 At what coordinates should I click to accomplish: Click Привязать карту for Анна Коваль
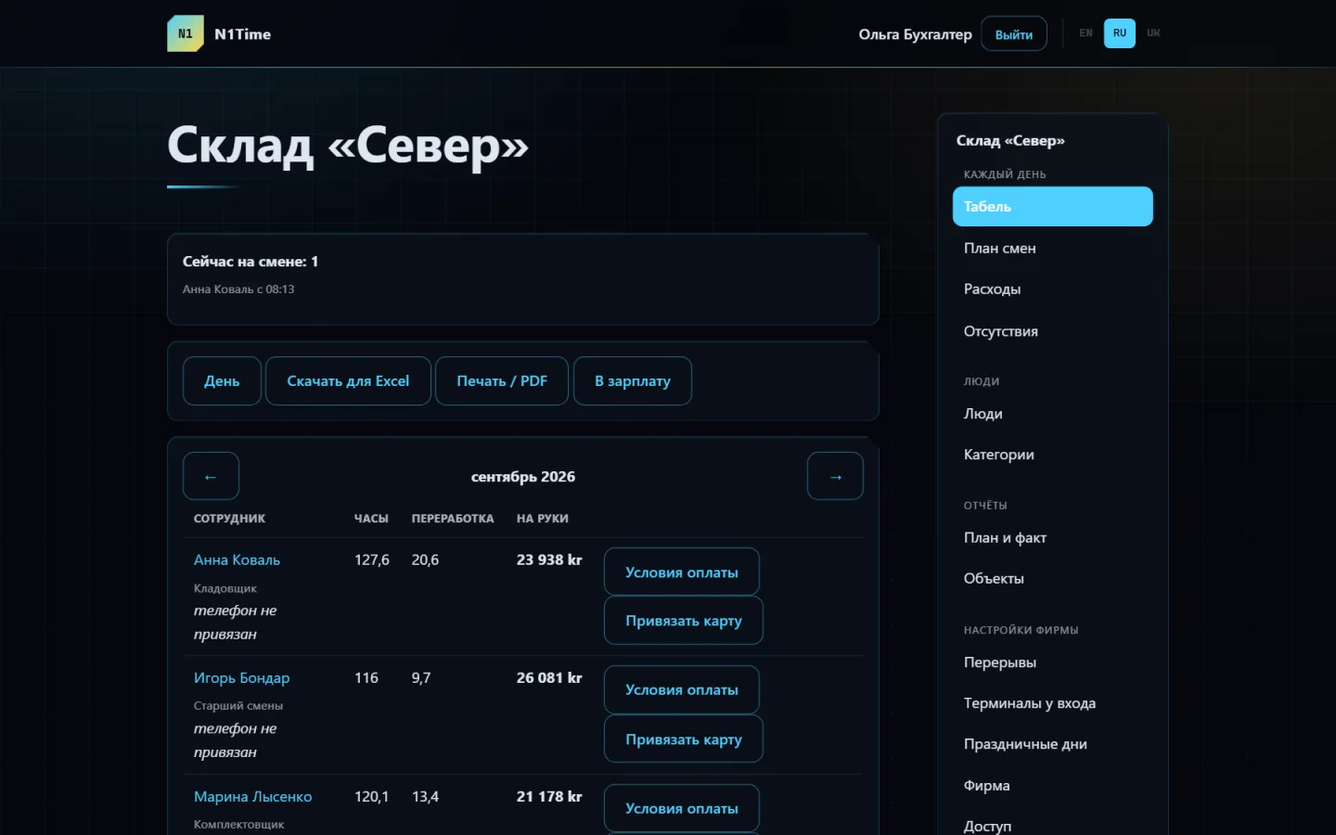(x=684, y=621)
